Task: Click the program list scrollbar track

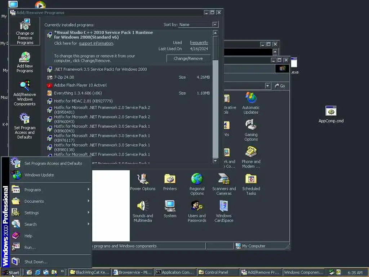Action: (x=215, y=108)
